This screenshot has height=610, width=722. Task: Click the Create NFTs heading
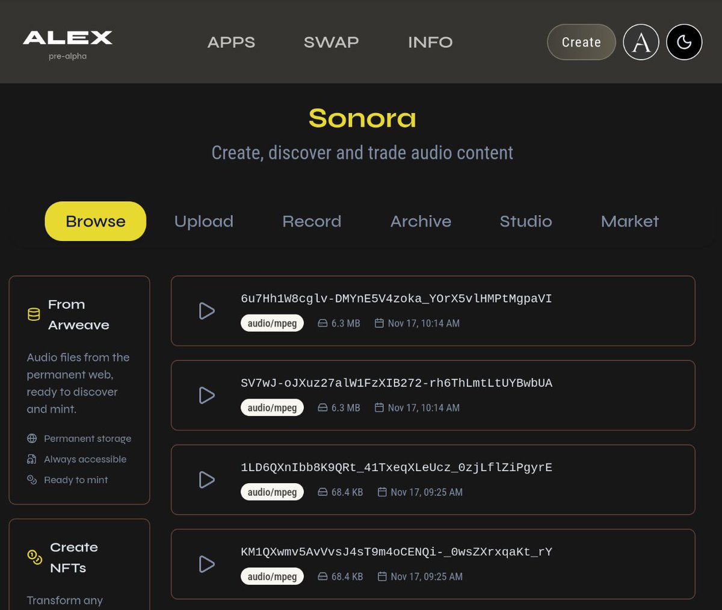(74, 557)
